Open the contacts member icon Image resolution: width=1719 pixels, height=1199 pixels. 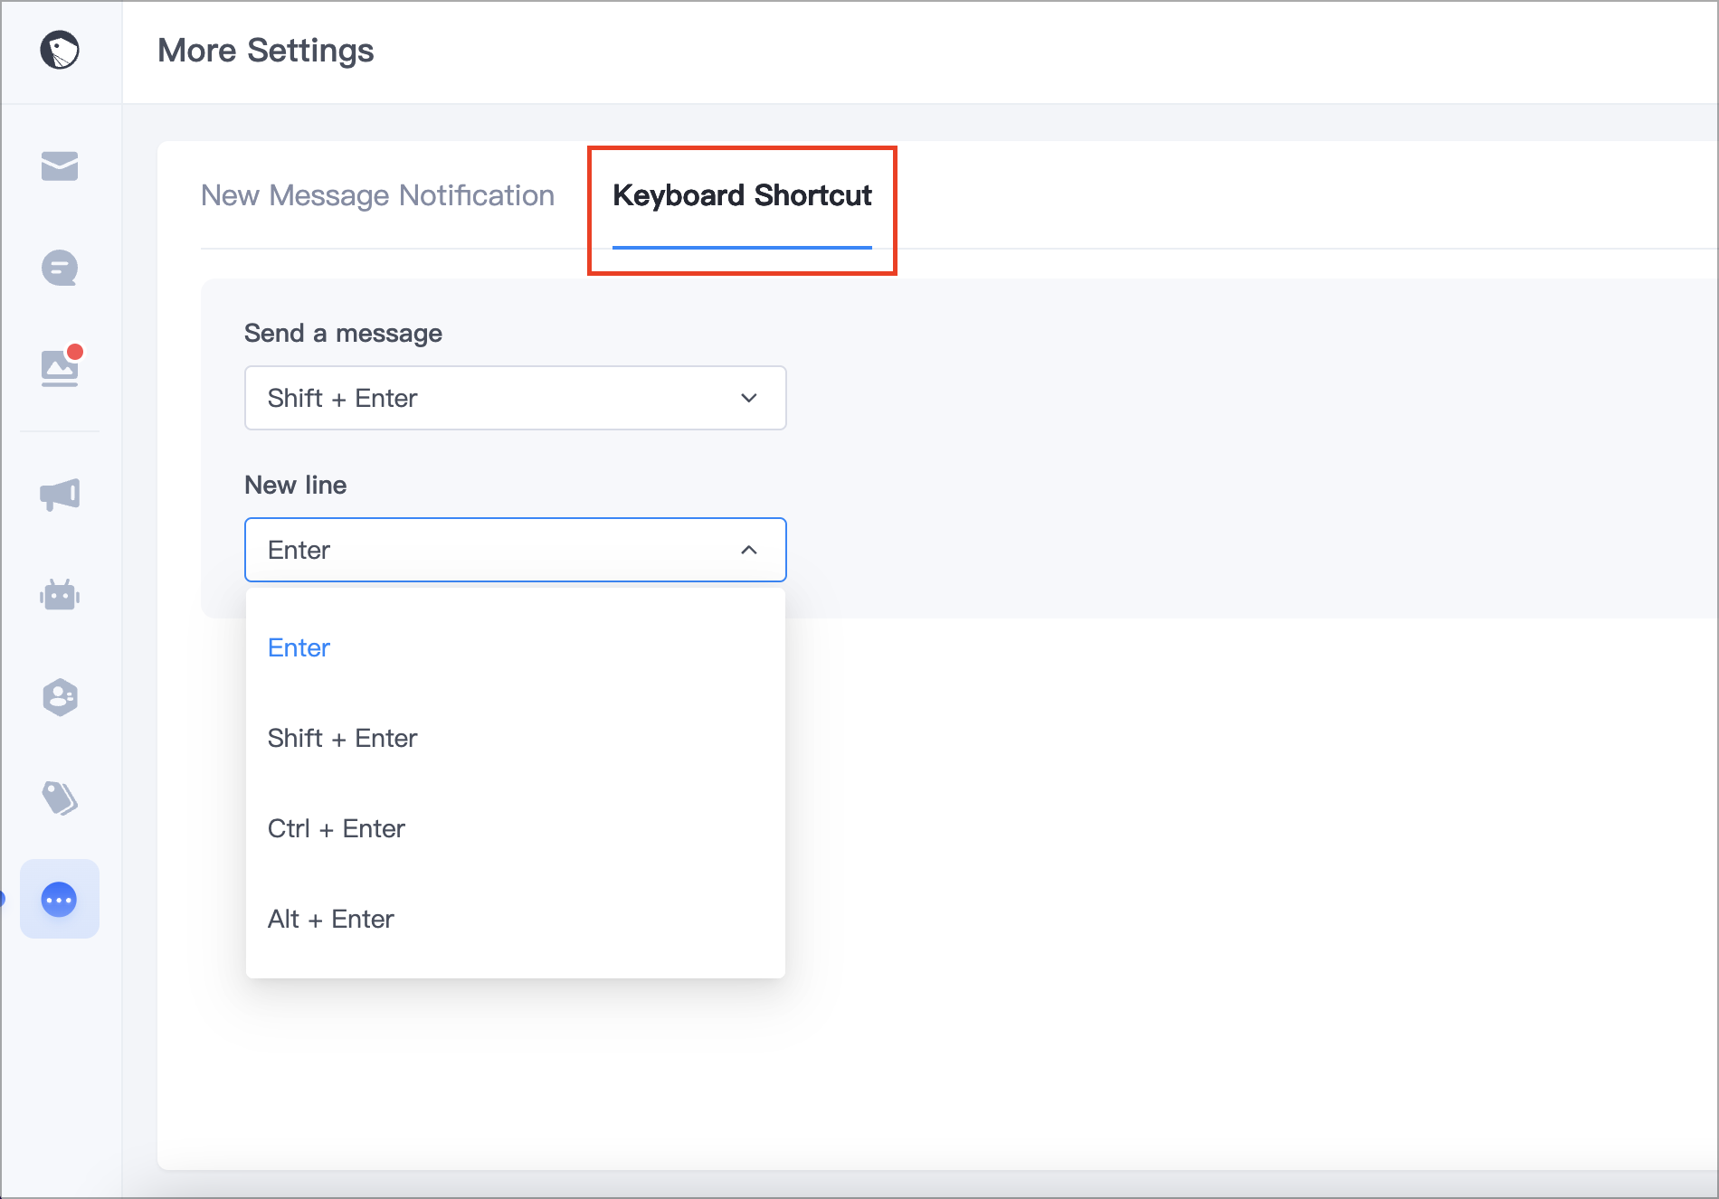60,697
